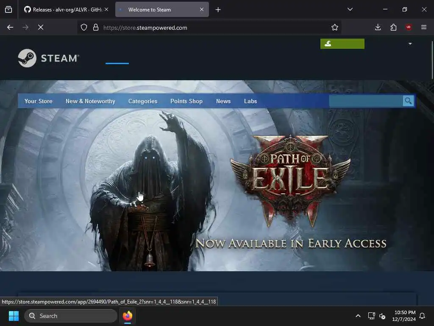Viewport: 434px width, 326px height.
Task: Click the Steam store search field
Action: point(366,101)
